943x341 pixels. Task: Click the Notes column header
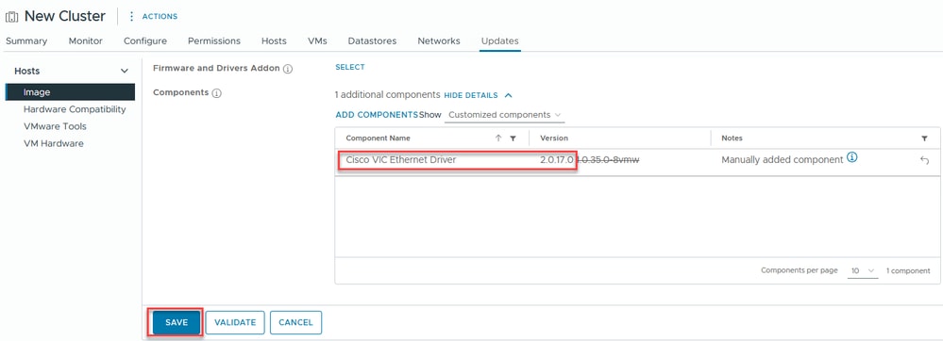(x=732, y=138)
